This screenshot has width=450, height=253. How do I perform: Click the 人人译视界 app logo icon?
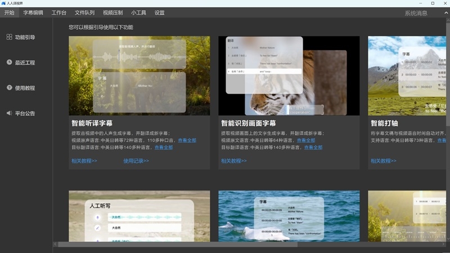[3, 3]
